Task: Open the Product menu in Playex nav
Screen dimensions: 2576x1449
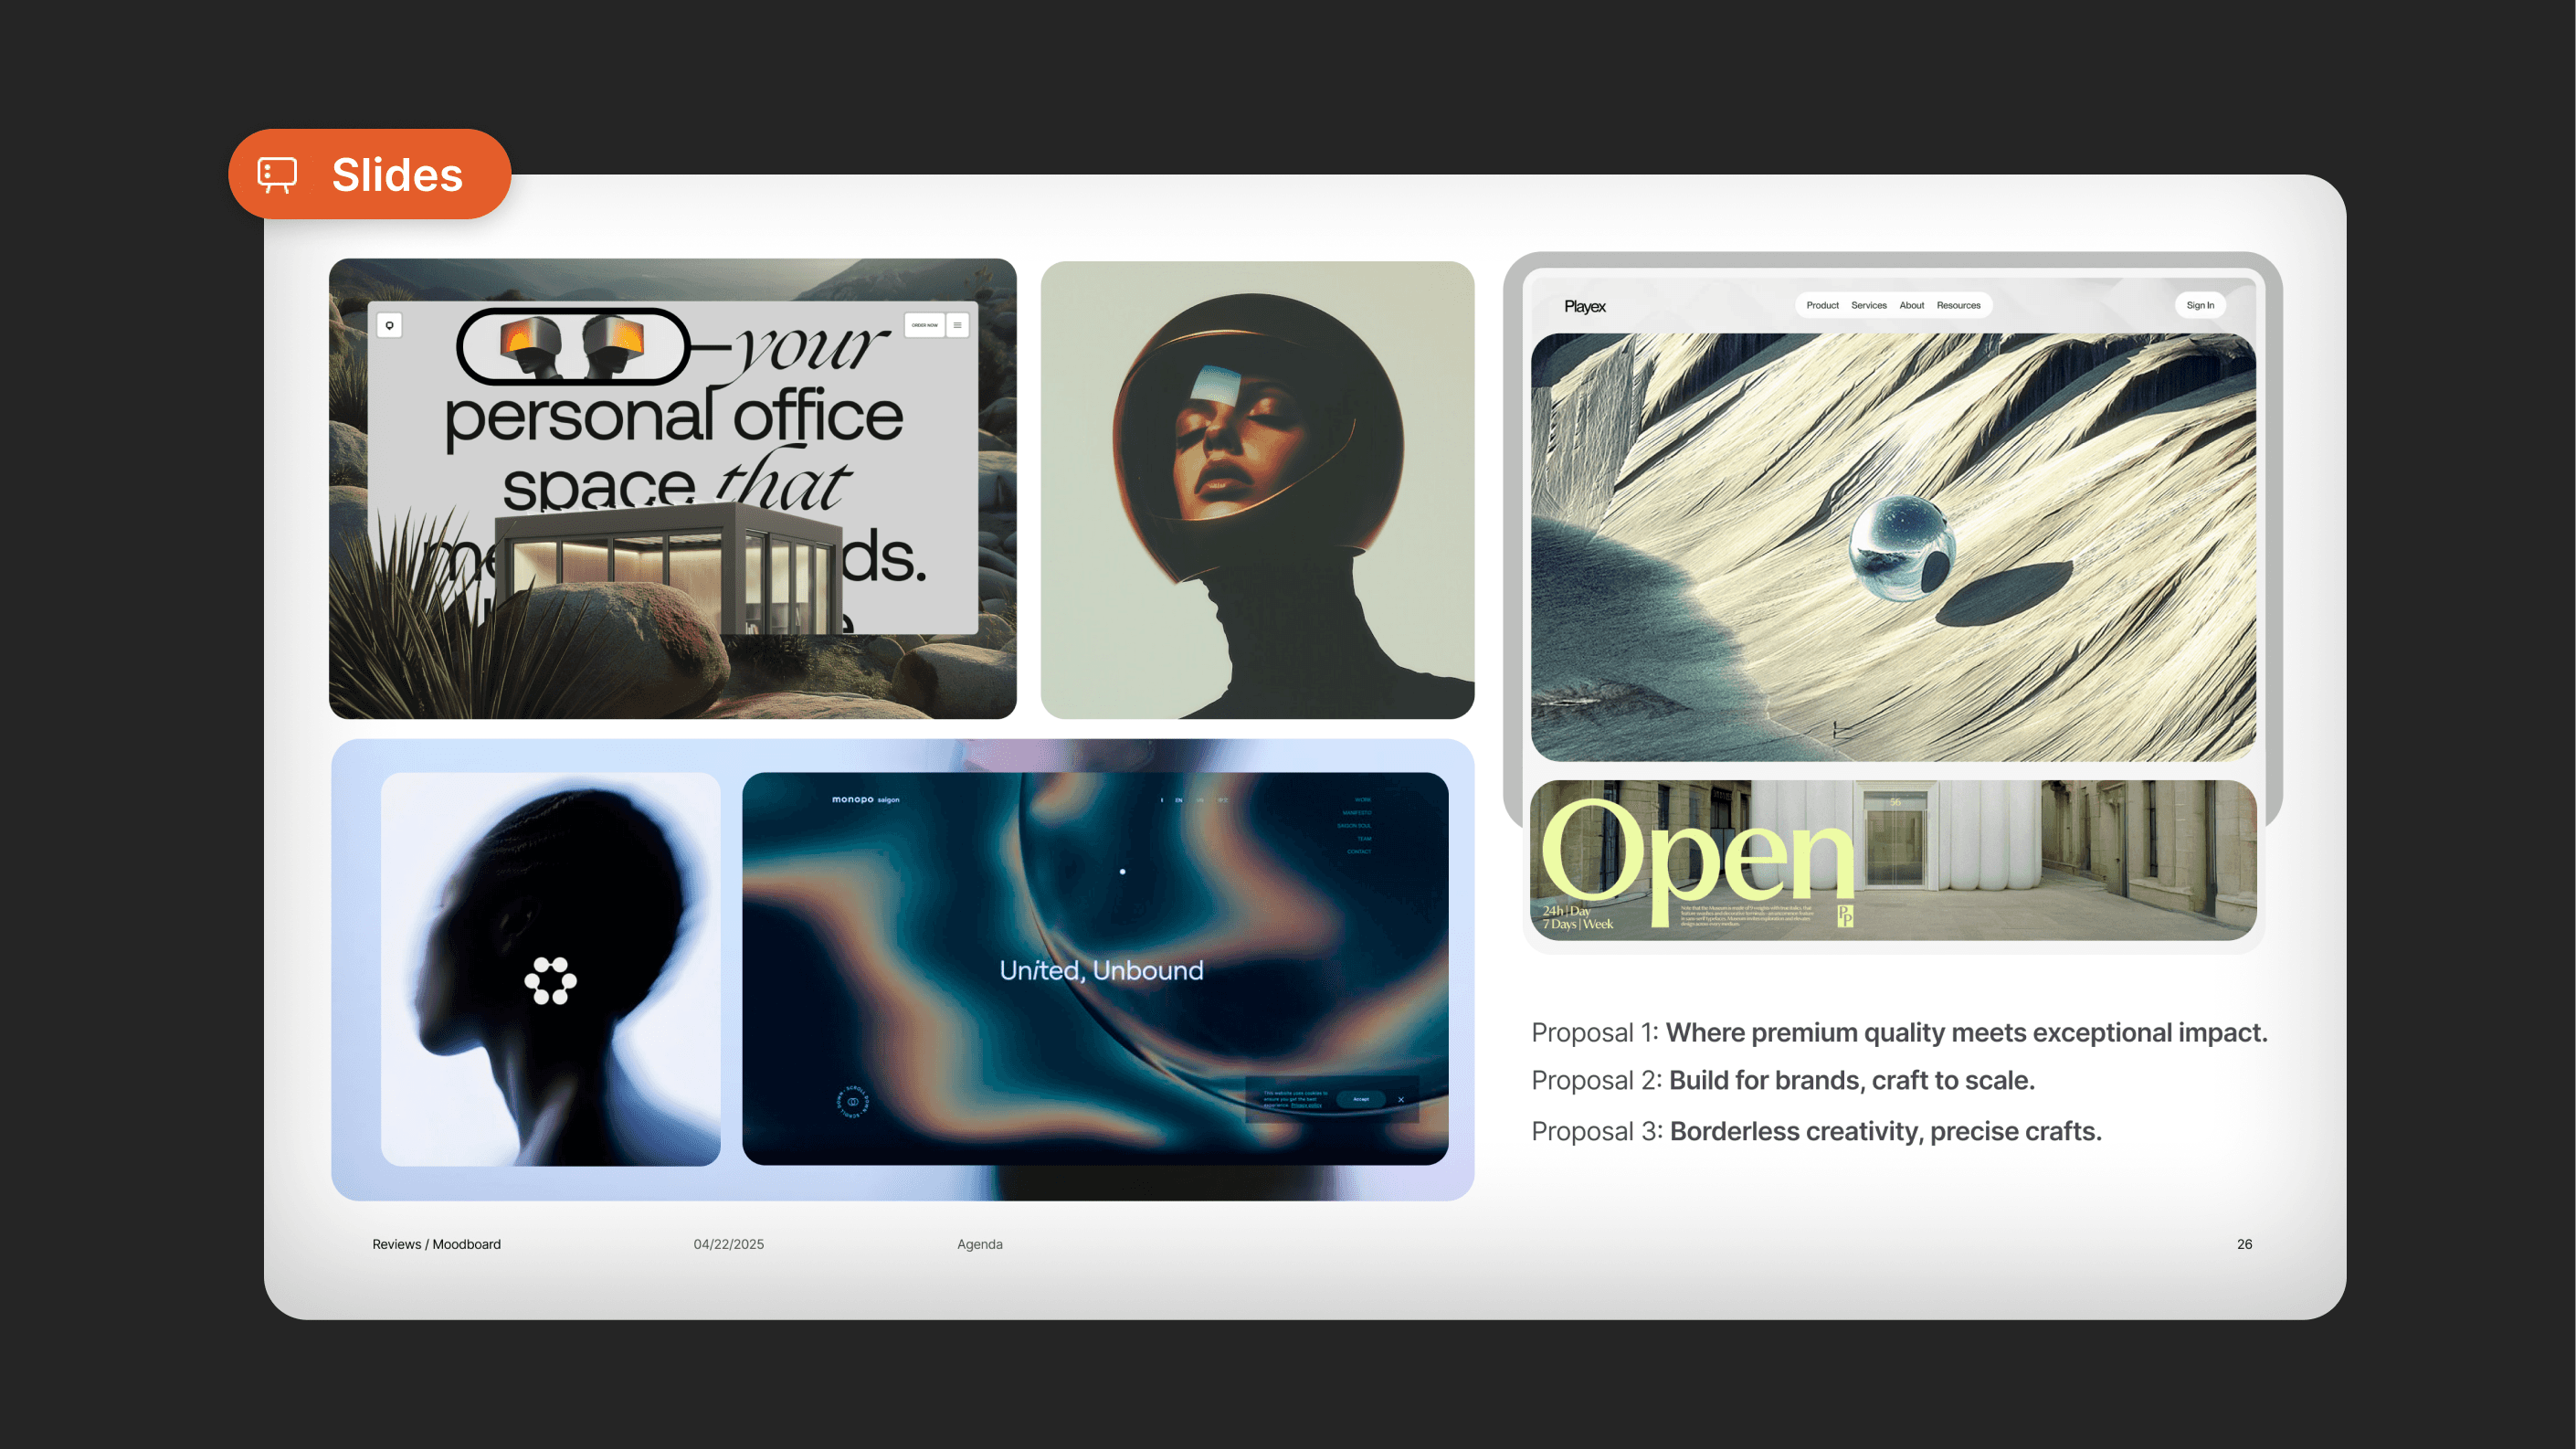Action: pyautogui.click(x=1822, y=305)
